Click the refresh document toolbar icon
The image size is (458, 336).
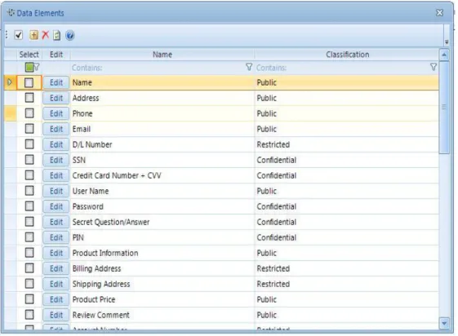[56, 35]
